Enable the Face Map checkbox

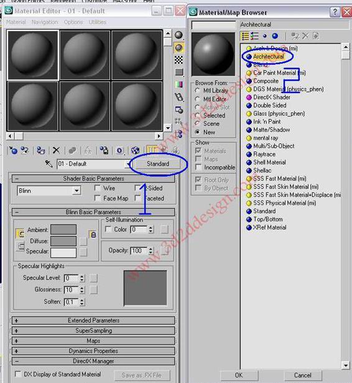tap(98, 198)
